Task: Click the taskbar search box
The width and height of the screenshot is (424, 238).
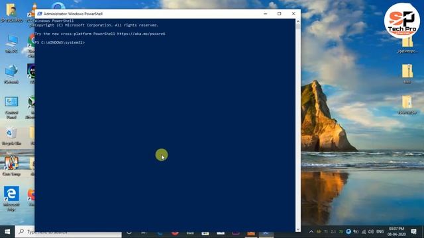Action: point(68,232)
